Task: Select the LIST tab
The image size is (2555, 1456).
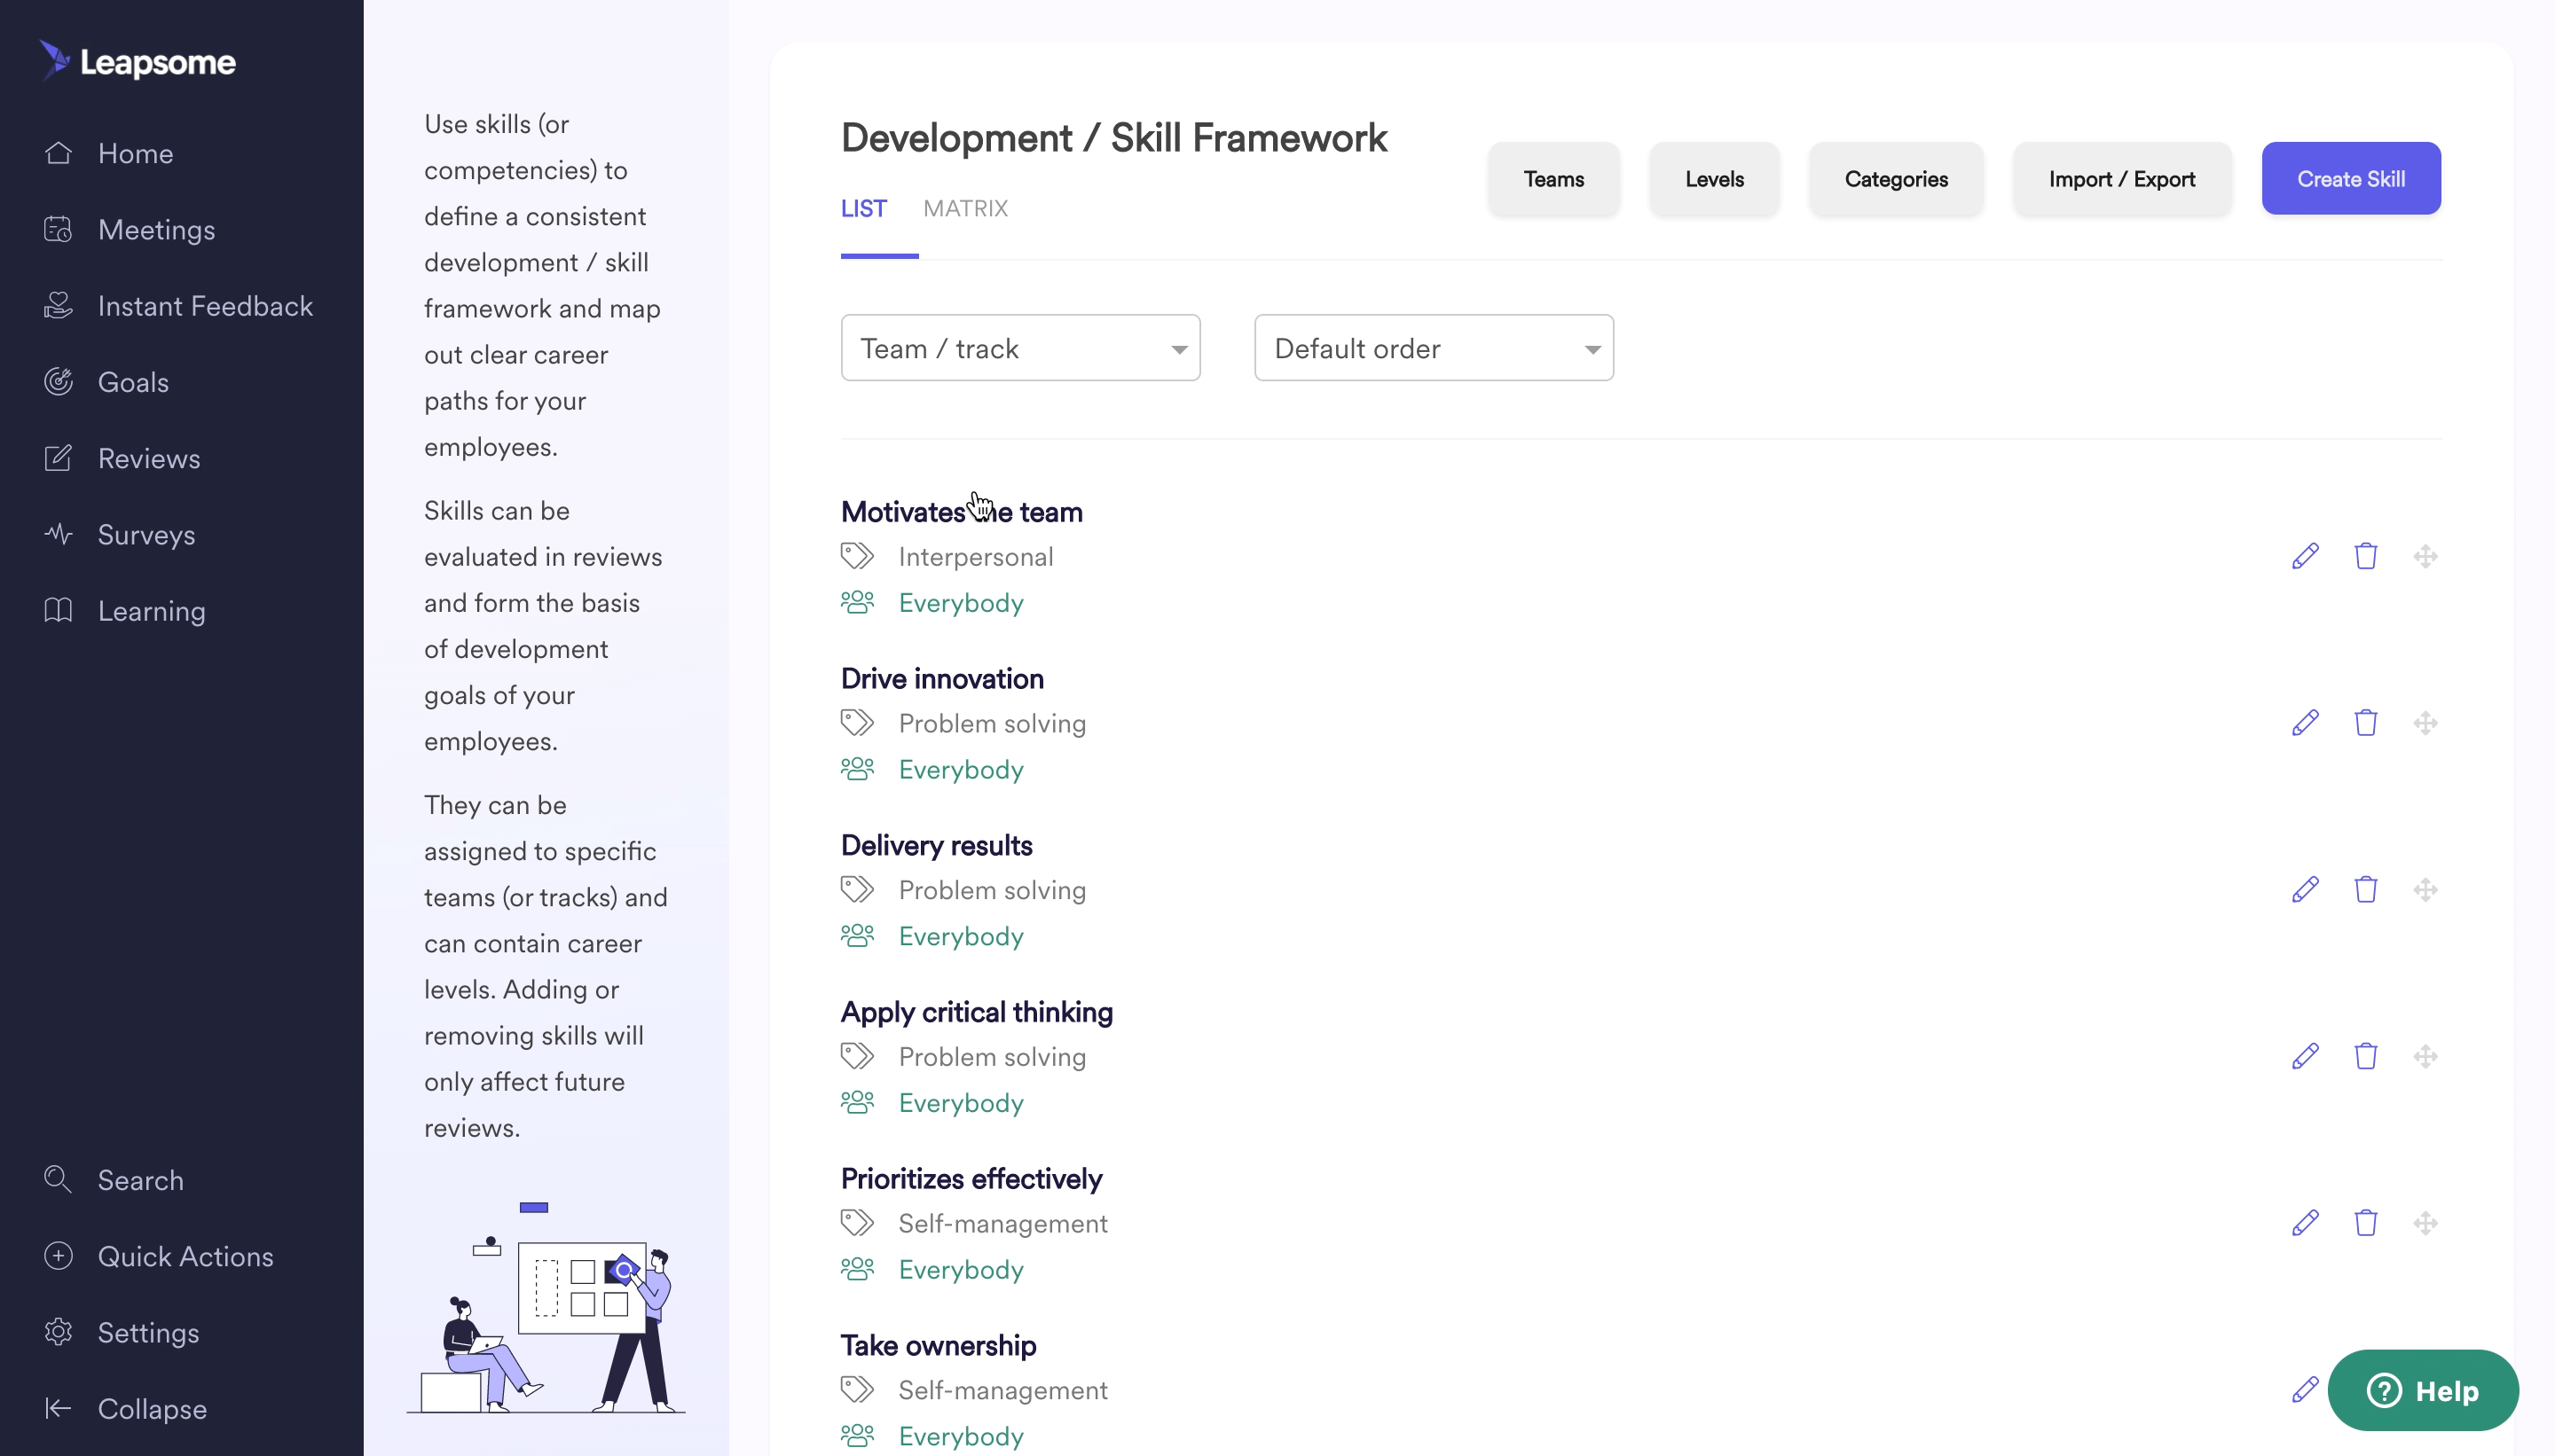Action: click(863, 208)
